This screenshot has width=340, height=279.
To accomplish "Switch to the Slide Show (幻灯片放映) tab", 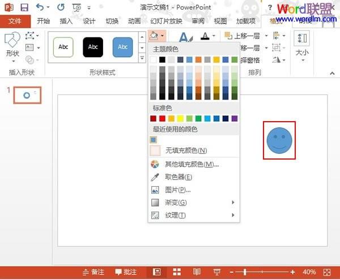I will point(166,21).
